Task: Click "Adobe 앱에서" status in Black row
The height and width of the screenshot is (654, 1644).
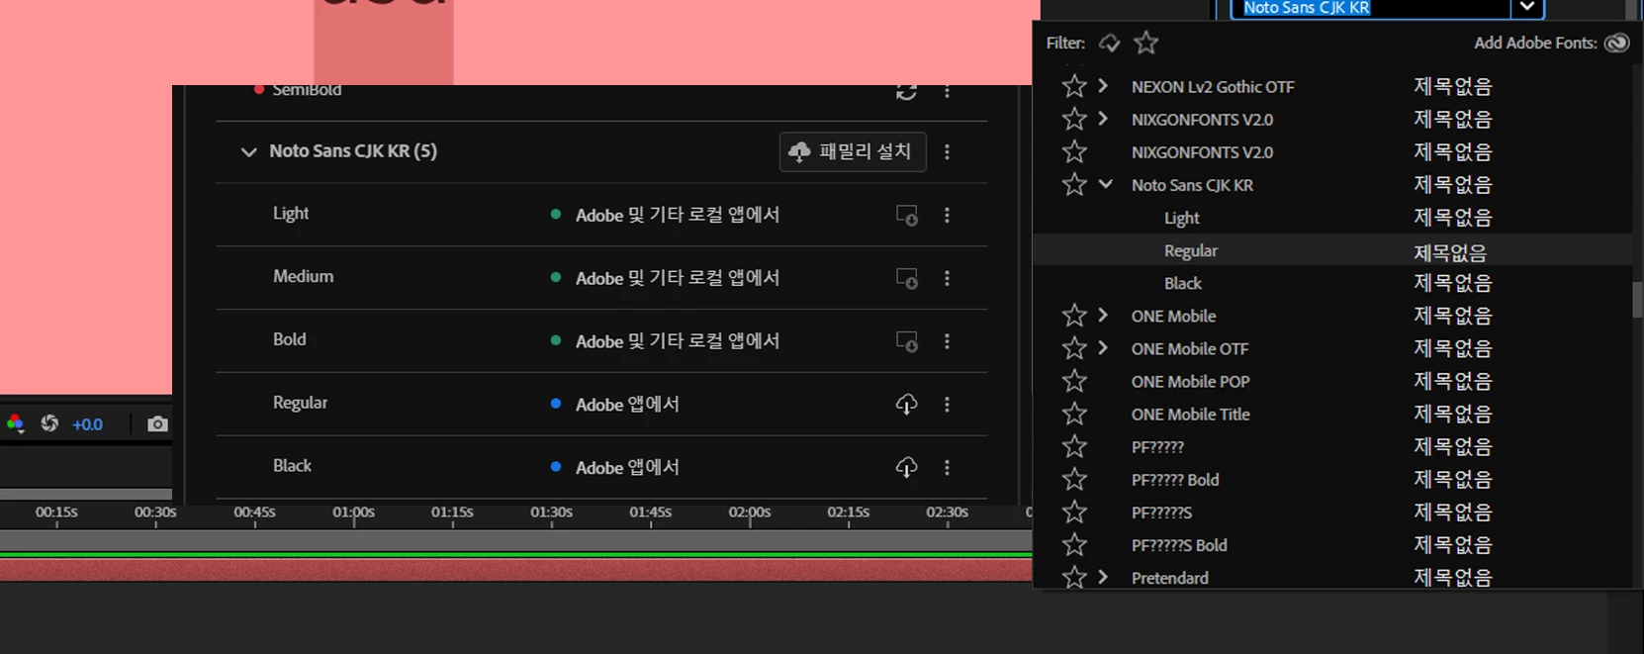Action: coord(627,467)
